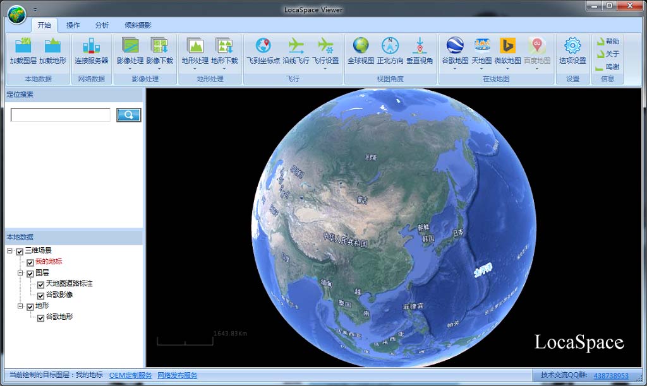Toggle 天地图道路标注 checkbox
Viewport: 647px width, 386px height.
coord(40,284)
